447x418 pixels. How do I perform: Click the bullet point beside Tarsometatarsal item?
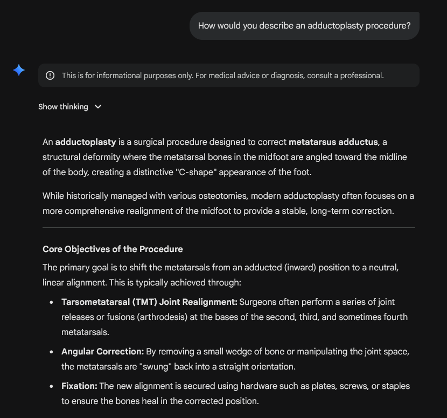[51, 303]
